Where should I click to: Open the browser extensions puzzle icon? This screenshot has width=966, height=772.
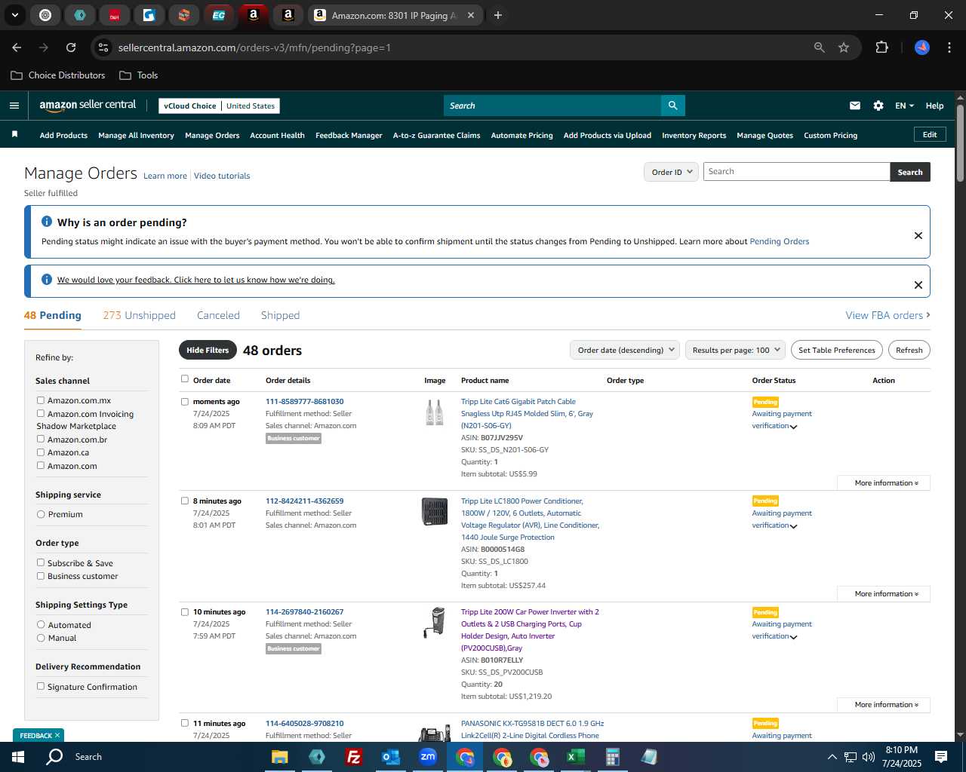[x=881, y=47]
